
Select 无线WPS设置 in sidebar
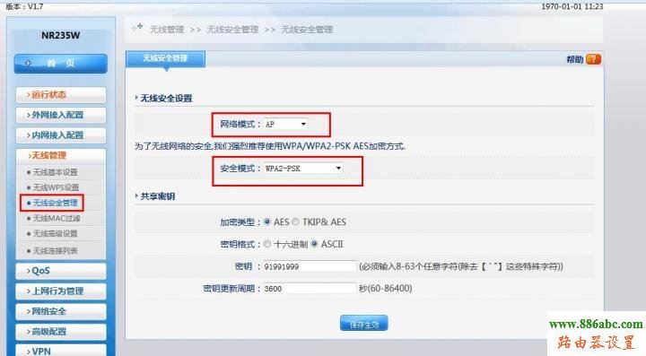coord(56,187)
